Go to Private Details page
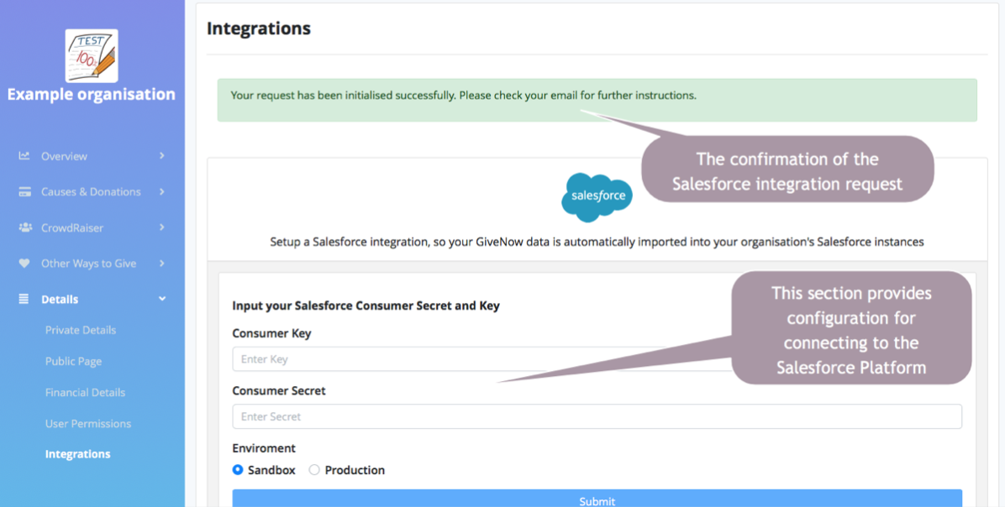The image size is (1005, 507). pos(81,331)
